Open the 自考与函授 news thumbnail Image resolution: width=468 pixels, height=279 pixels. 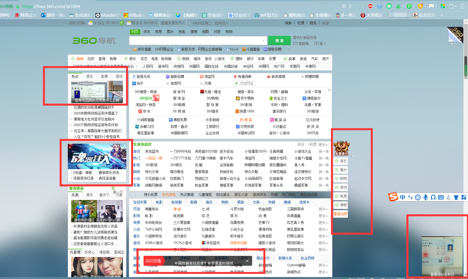[x=97, y=92]
